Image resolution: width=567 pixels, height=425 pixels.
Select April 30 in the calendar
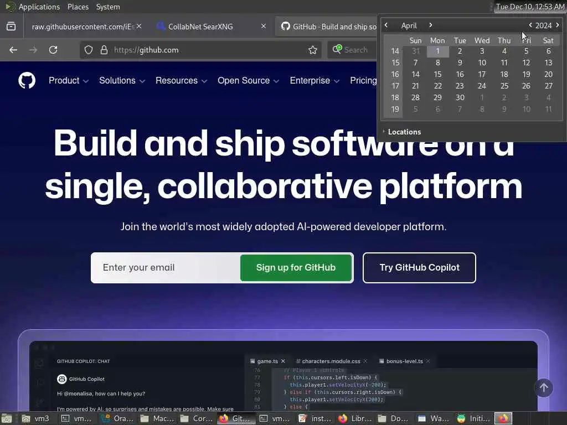[460, 97]
